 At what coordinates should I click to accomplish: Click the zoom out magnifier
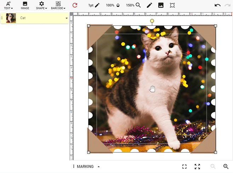[213, 167]
